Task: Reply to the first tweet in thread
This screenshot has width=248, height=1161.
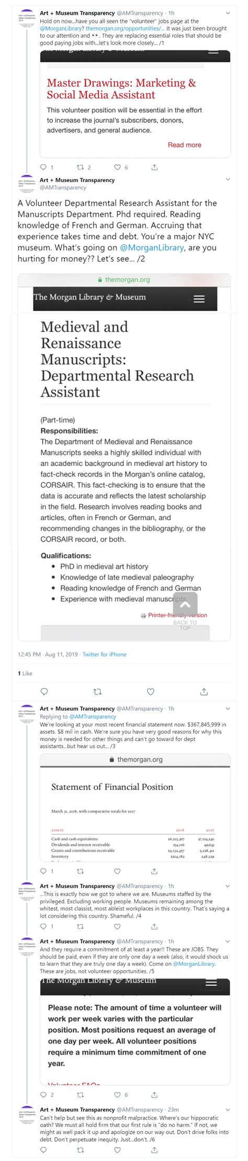Action: coord(43,167)
